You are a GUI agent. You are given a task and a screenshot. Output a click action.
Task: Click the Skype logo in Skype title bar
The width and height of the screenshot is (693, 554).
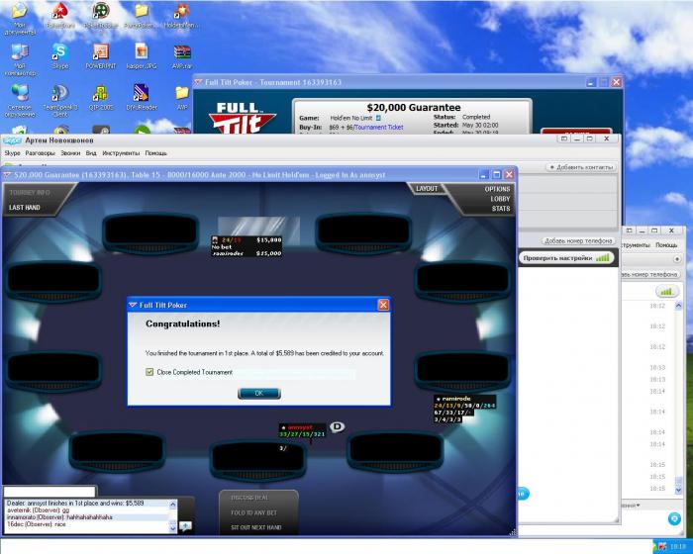tap(12, 140)
